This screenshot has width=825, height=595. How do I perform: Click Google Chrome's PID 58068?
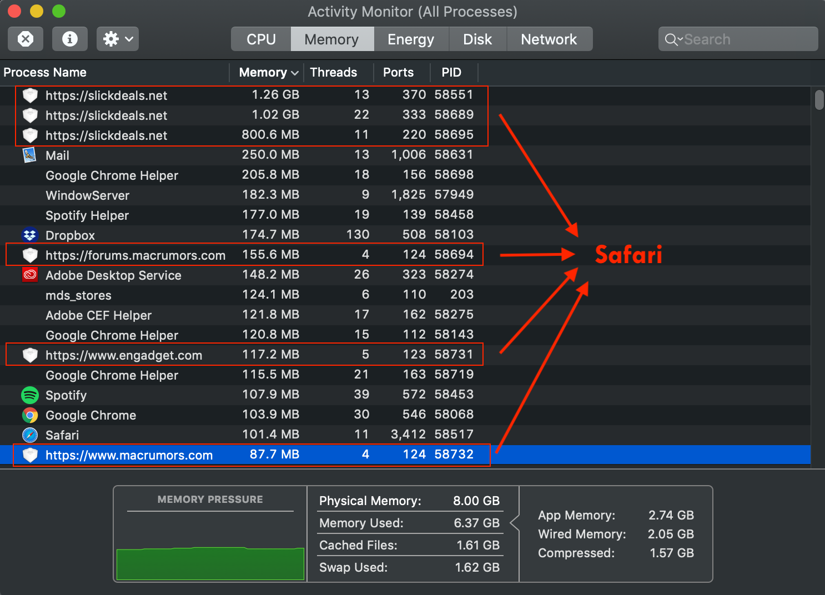pyautogui.click(x=454, y=415)
